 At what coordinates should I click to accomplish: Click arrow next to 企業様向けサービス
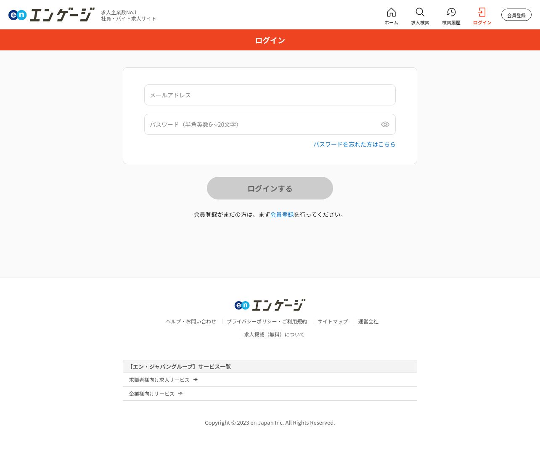point(180,394)
